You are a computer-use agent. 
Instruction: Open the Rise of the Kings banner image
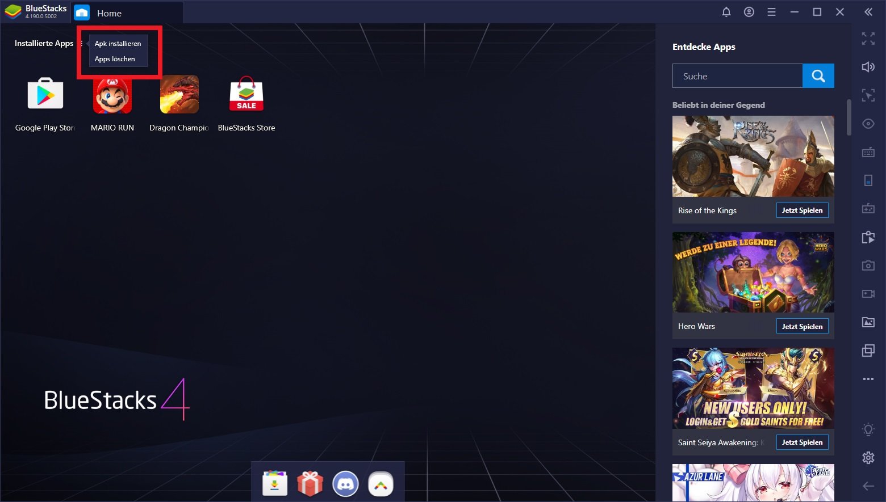coord(753,157)
